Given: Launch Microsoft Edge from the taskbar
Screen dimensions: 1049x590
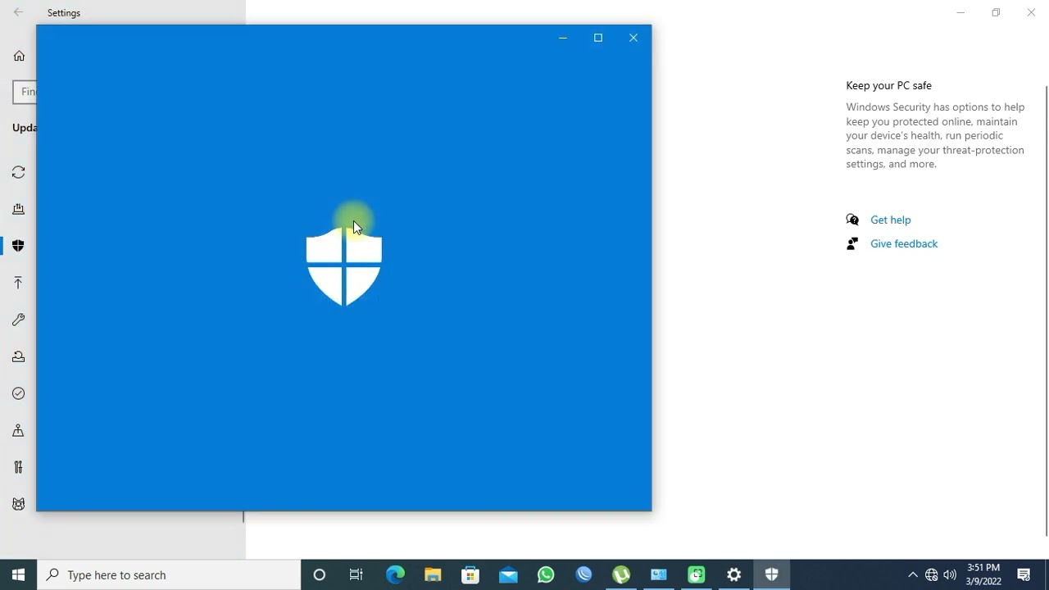Looking at the screenshot, I should coord(395,574).
